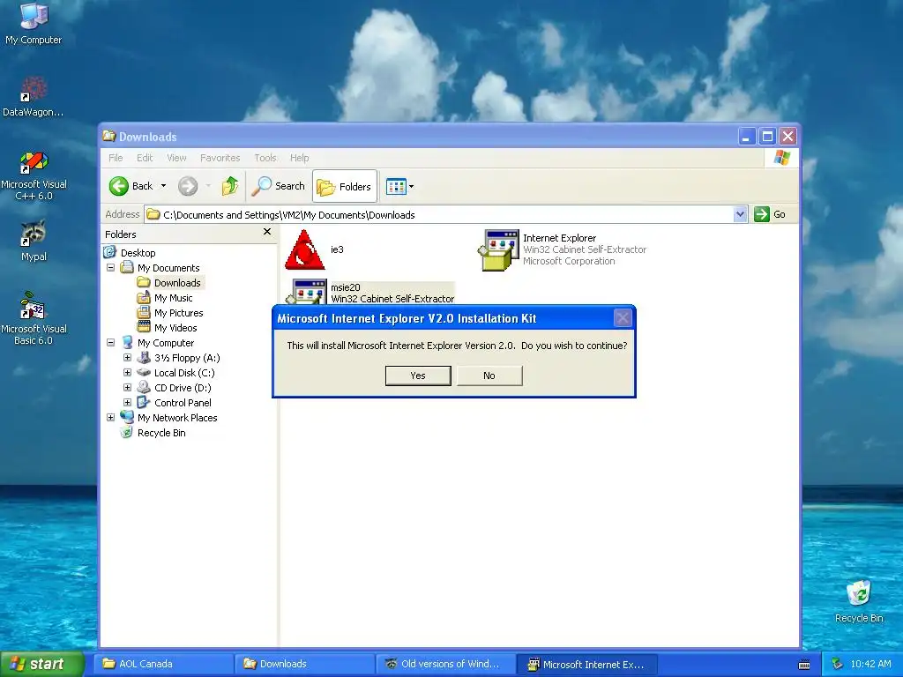Switch to AOL Canada taskbar window
This screenshot has width=903, height=677.
163,664
